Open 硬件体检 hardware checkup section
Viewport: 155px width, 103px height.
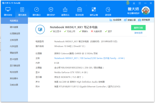coord(8,11)
